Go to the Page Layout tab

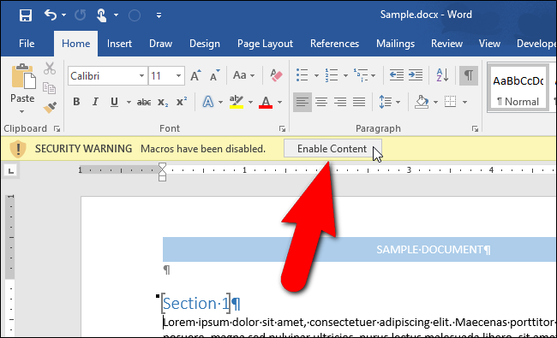pyautogui.click(x=265, y=44)
